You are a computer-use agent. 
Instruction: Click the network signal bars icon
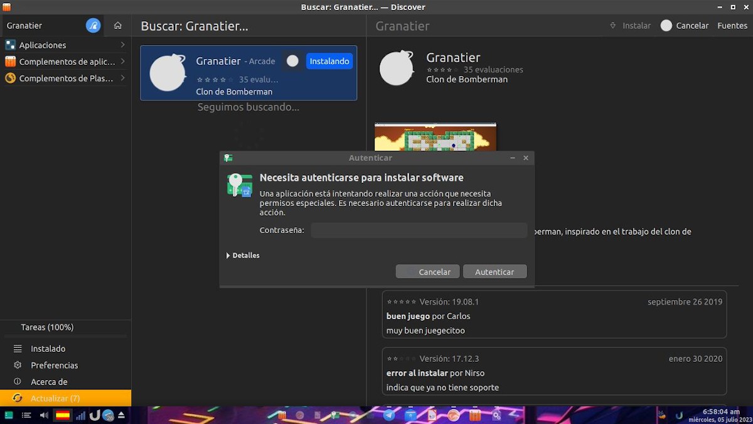(x=80, y=415)
